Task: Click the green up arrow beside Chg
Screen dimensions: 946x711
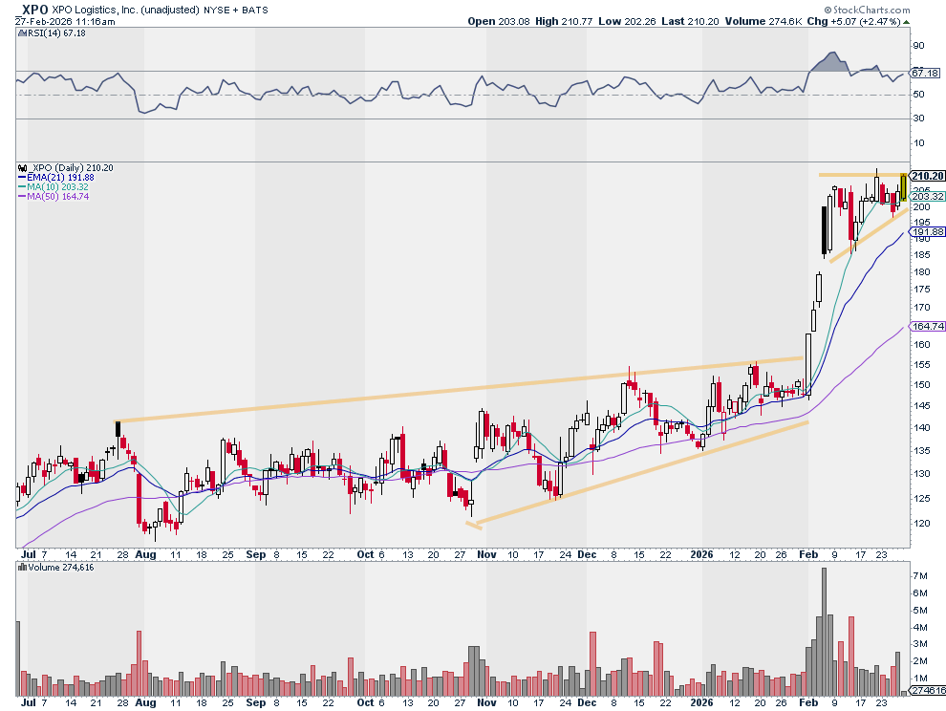Action: [x=906, y=22]
